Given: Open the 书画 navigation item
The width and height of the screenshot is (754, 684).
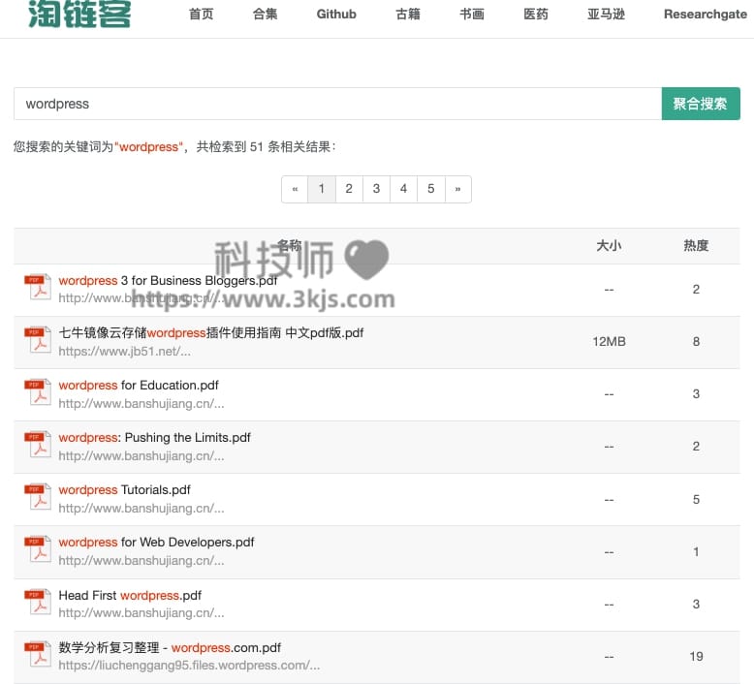Looking at the screenshot, I should (472, 15).
